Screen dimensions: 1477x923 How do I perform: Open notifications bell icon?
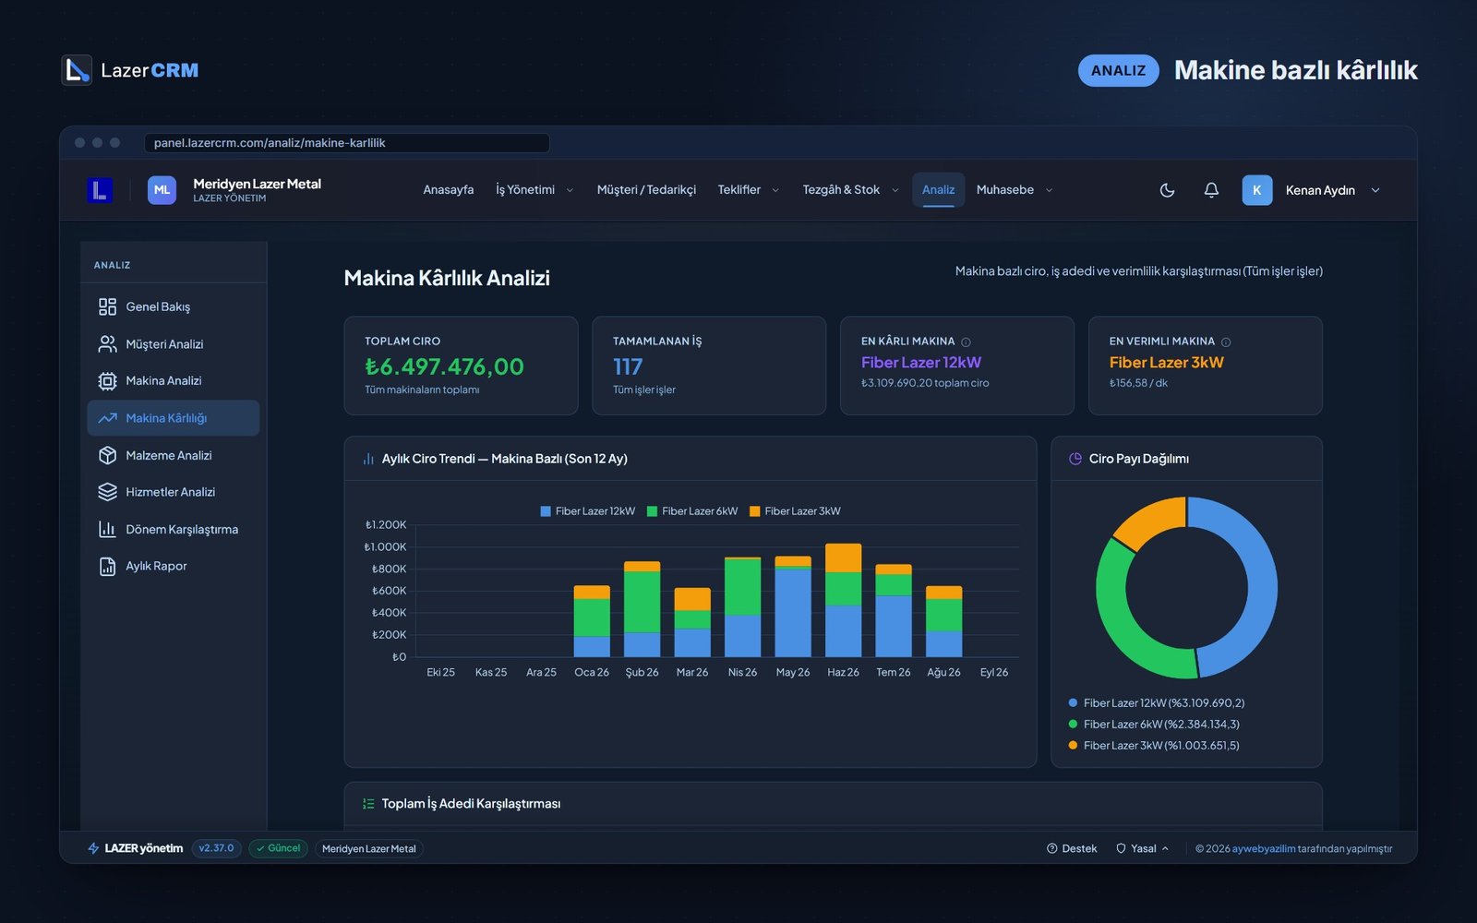pyautogui.click(x=1211, y=190)
